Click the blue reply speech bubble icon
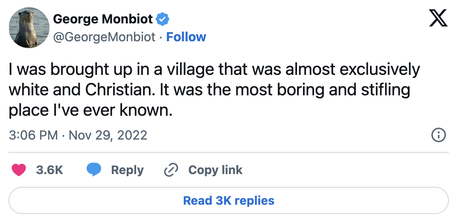 tap(94, 170)
